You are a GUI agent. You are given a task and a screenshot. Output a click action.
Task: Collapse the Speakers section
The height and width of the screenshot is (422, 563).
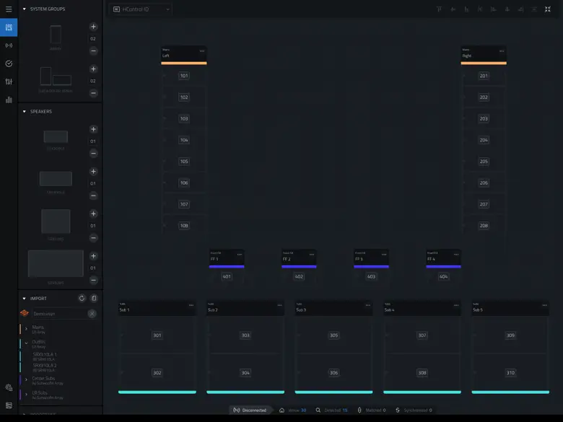24,112
